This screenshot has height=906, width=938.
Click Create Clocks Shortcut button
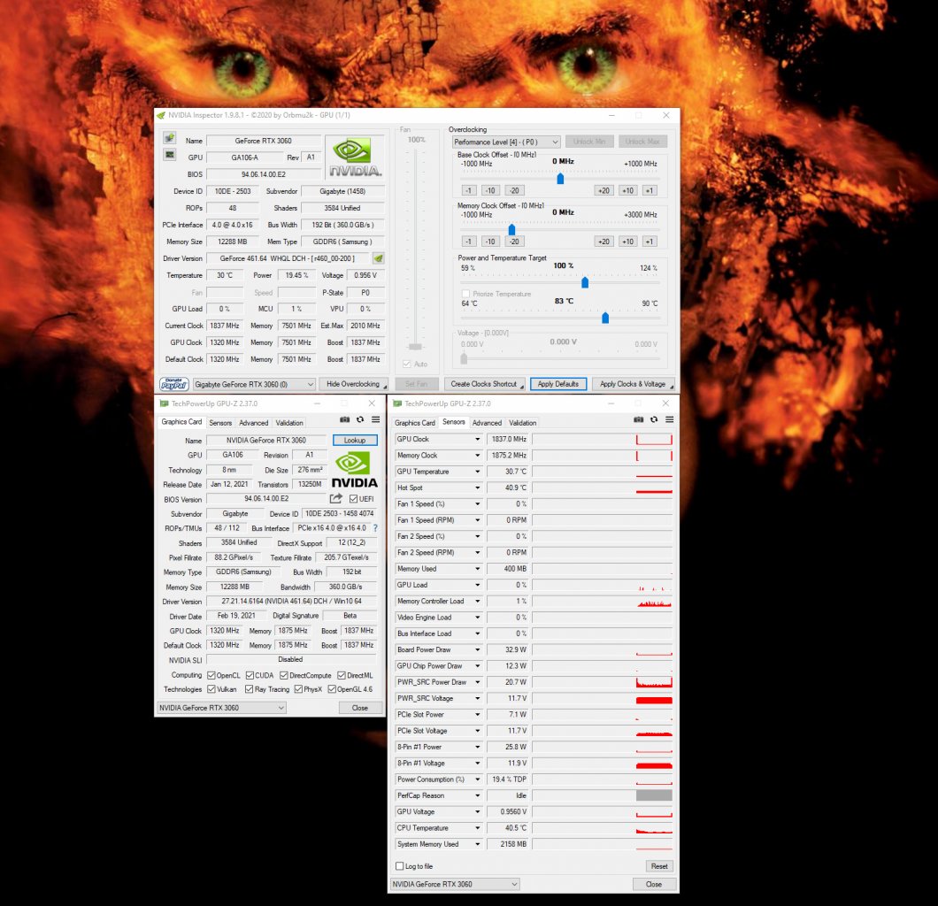point(485,384)
